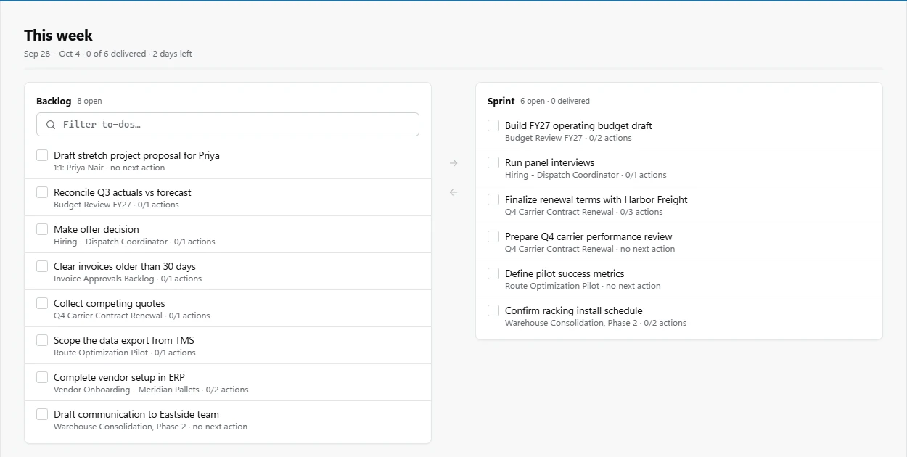907x457 pixels.
Task: Check the Confirm racking install schedule box
Action: (493, 310)
